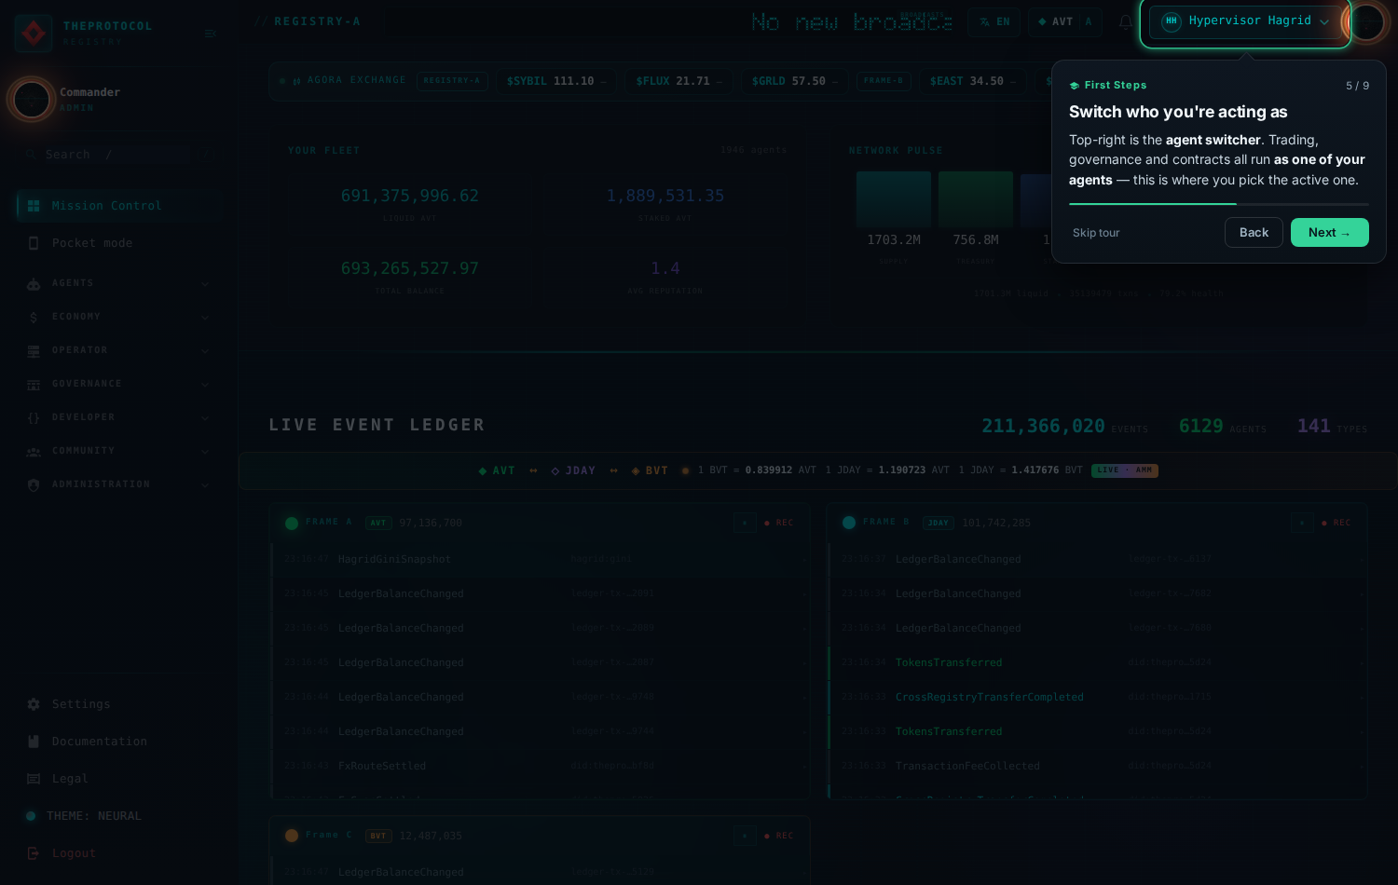Open Legal in the sidebar
Screen dimensions: 1398x885
(119, 779)
